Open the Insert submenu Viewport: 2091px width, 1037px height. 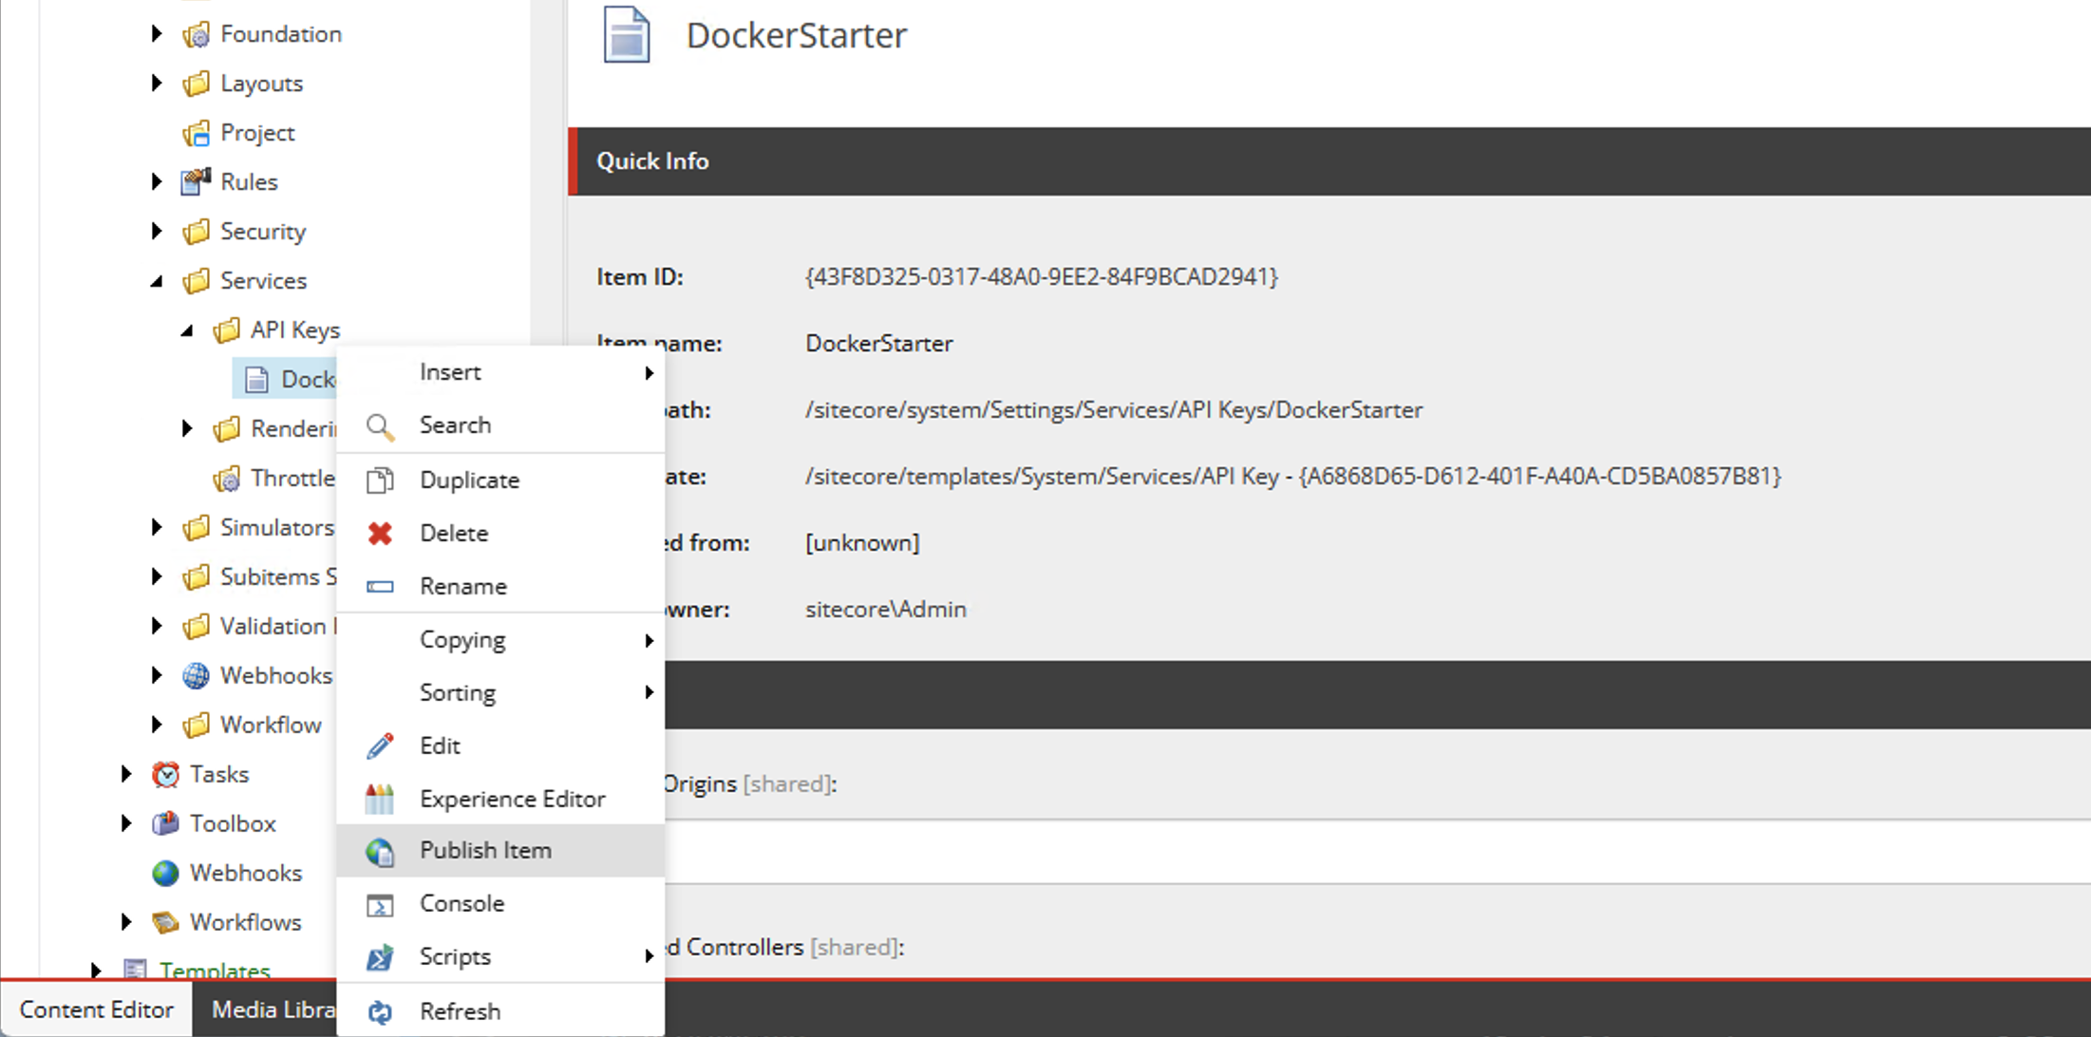500,372
